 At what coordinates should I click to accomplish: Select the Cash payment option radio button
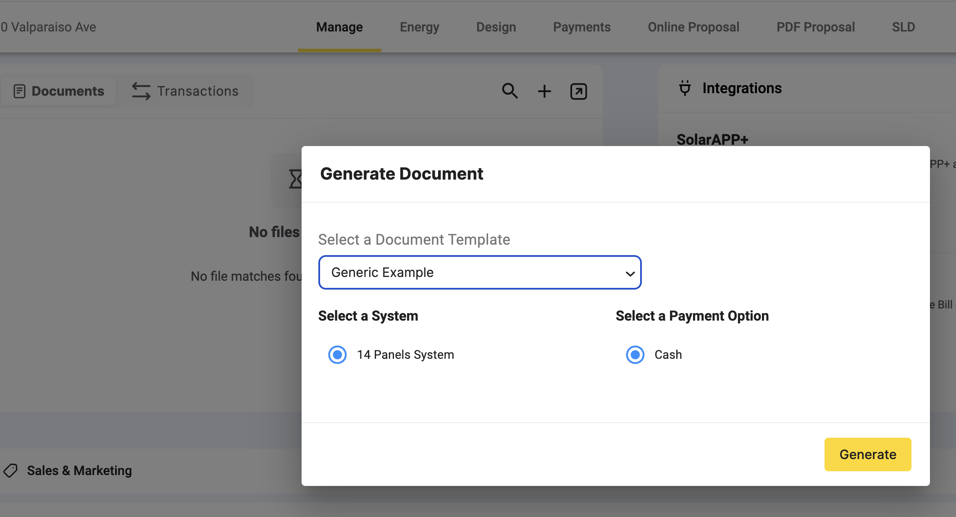pos(635,355)
